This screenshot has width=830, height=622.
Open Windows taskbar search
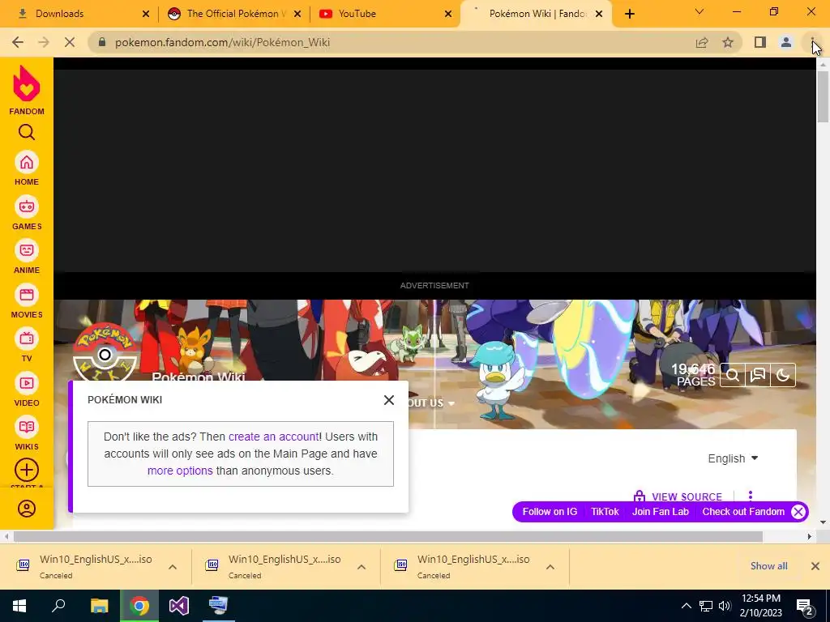58,606
